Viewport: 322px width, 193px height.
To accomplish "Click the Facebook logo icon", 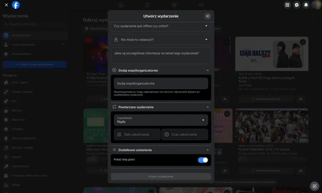I will point(16,5).
